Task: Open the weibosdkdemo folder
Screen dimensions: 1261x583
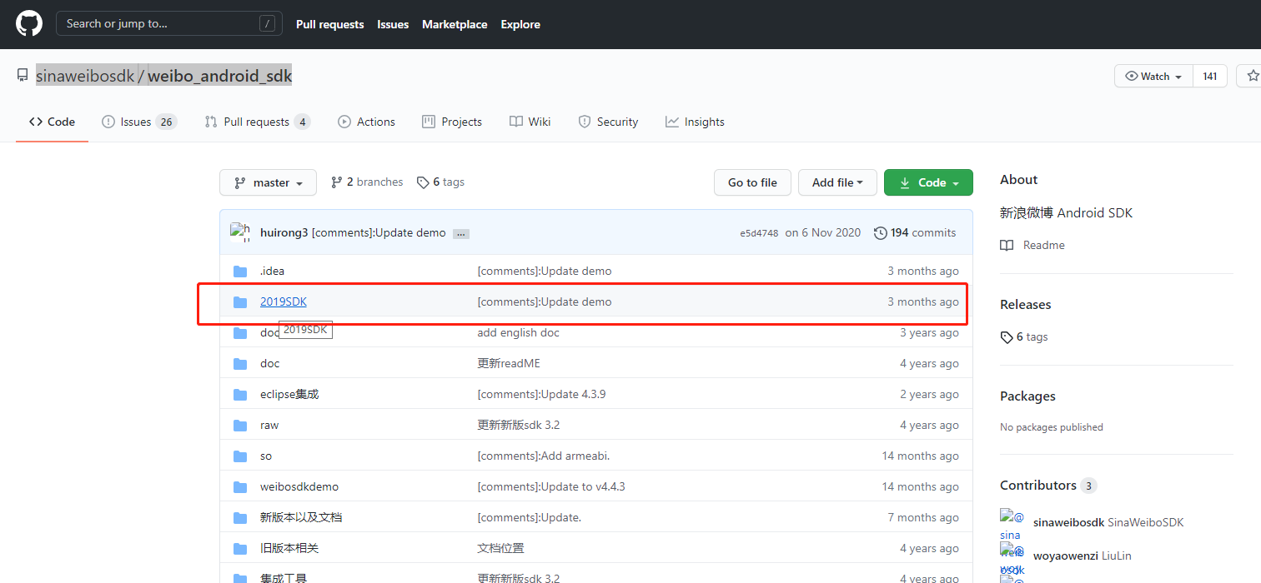Action: point(299,486)
